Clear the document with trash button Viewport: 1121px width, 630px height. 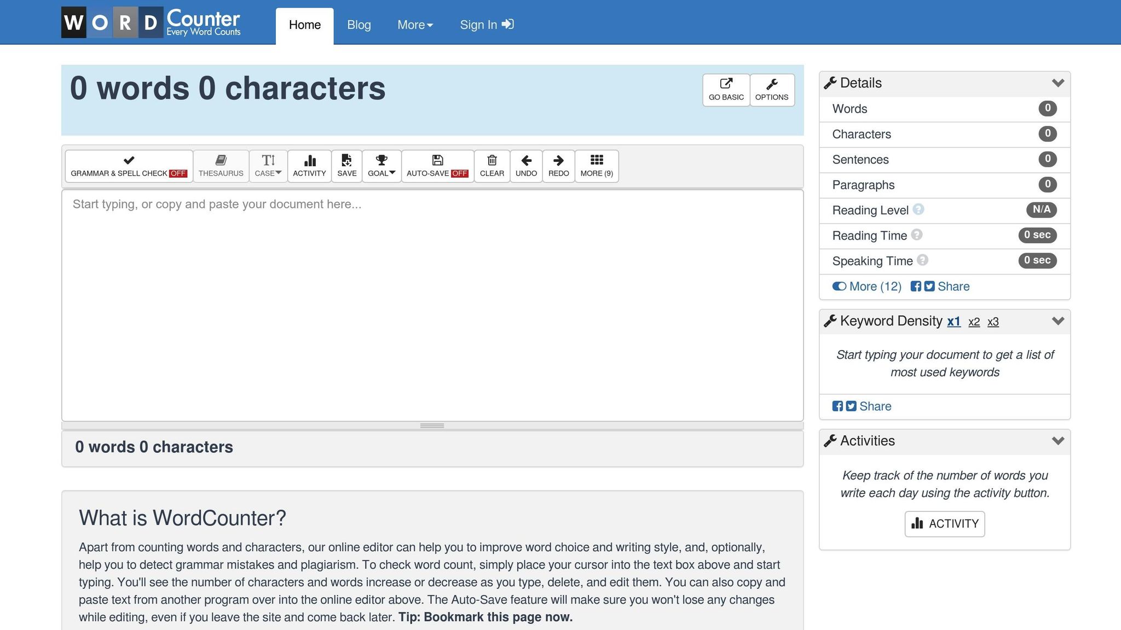coord(492,166)
